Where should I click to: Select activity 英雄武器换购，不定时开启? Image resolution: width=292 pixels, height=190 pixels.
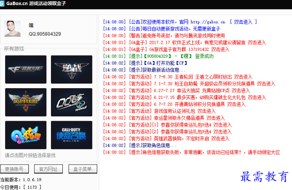coord(166,139)
